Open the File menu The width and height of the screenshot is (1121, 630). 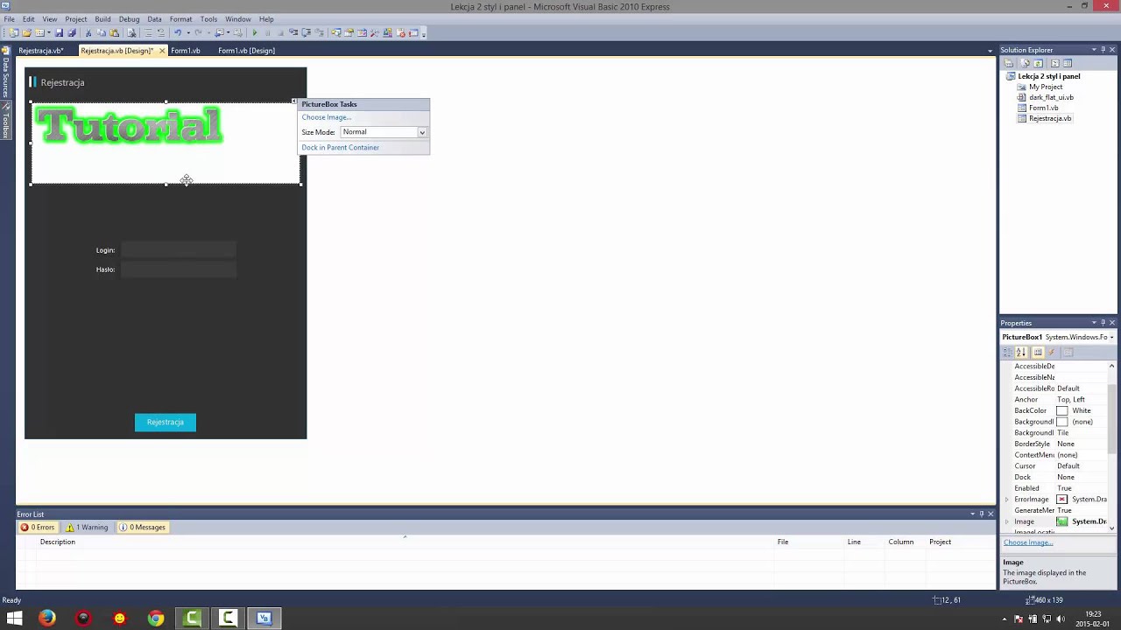click(9, 19)
